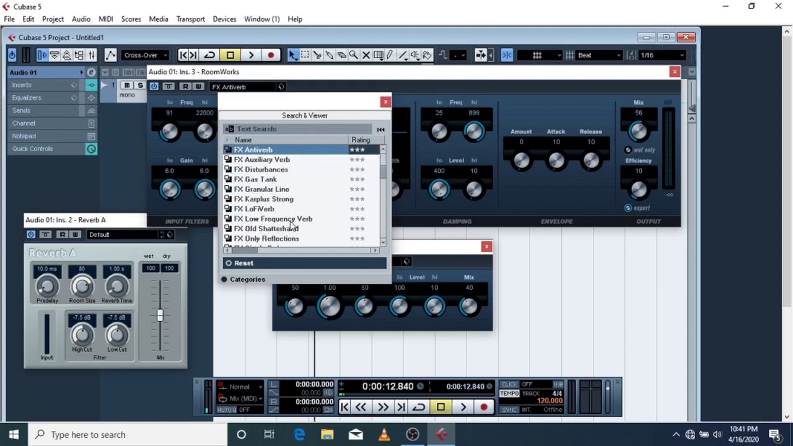Toggle Read automation on RoomWorks

[185, 86]
